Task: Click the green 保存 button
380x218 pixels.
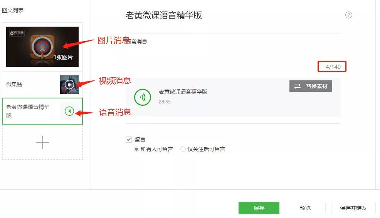Action: [x=259, y=208]
